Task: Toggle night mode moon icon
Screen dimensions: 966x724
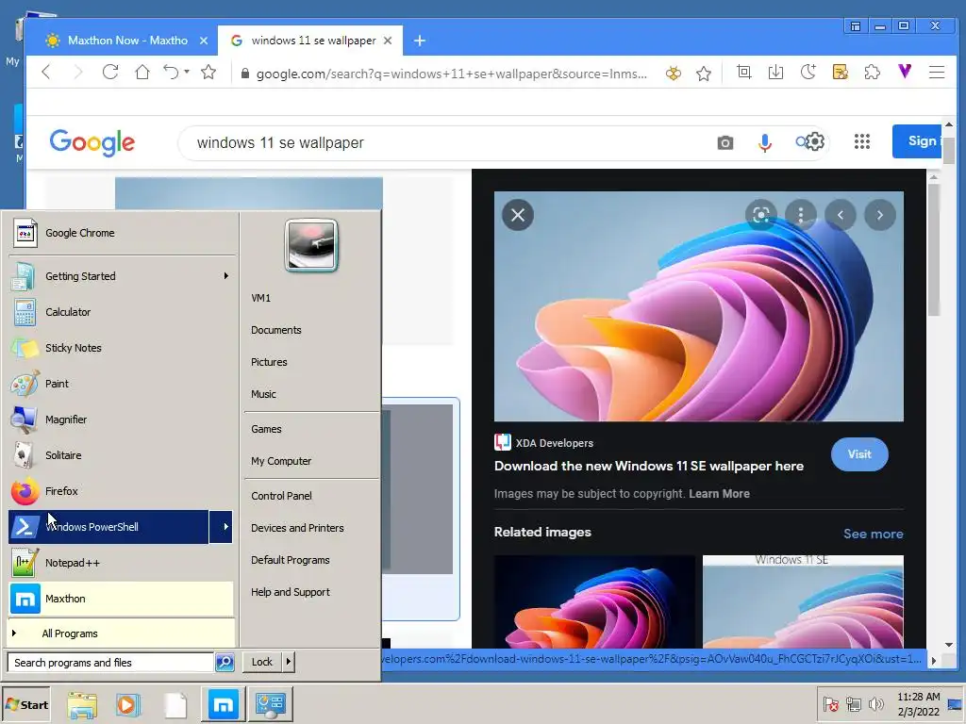Action: [x=808, y=73]
